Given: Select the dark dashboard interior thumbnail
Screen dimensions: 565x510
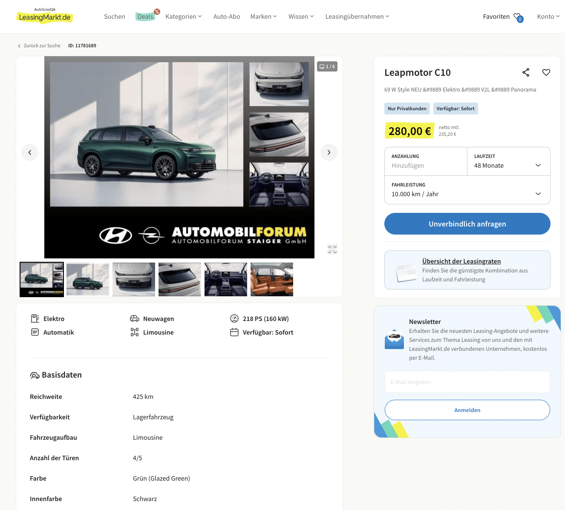Looking at the screenshot, I should tap(226, 279).
